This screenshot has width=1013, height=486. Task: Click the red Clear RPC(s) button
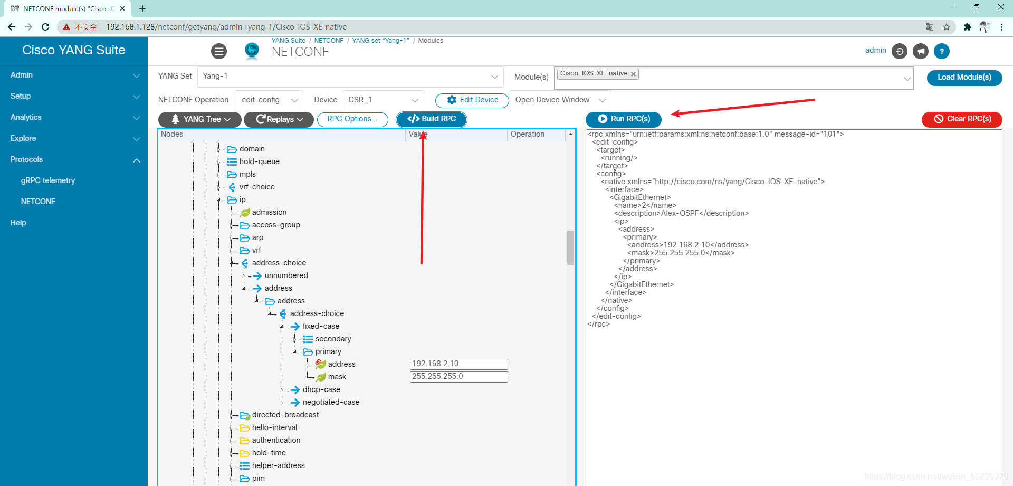962,119
